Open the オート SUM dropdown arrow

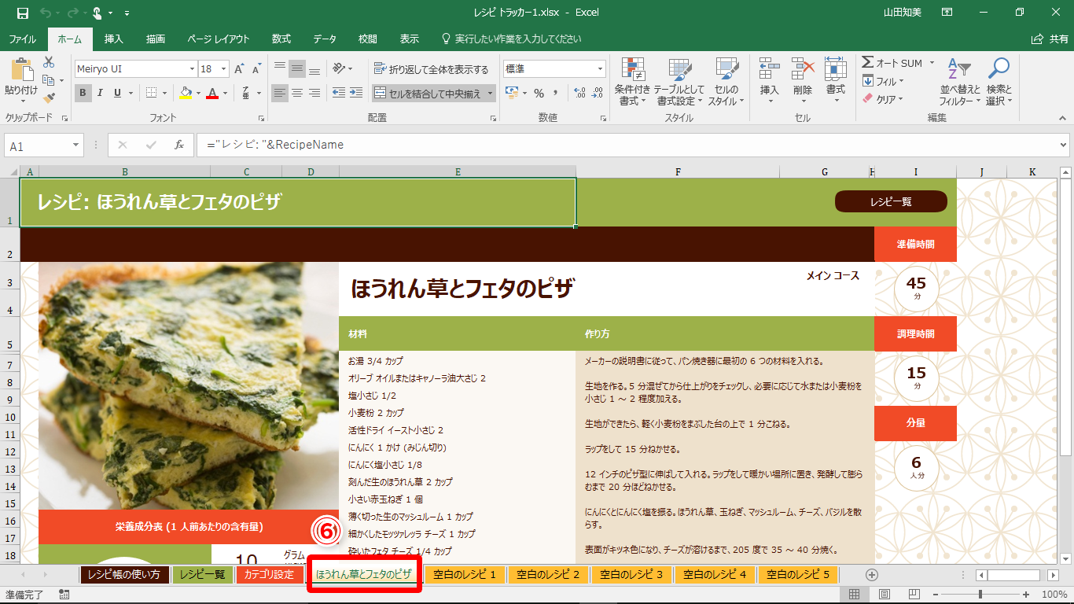[932, 63]
